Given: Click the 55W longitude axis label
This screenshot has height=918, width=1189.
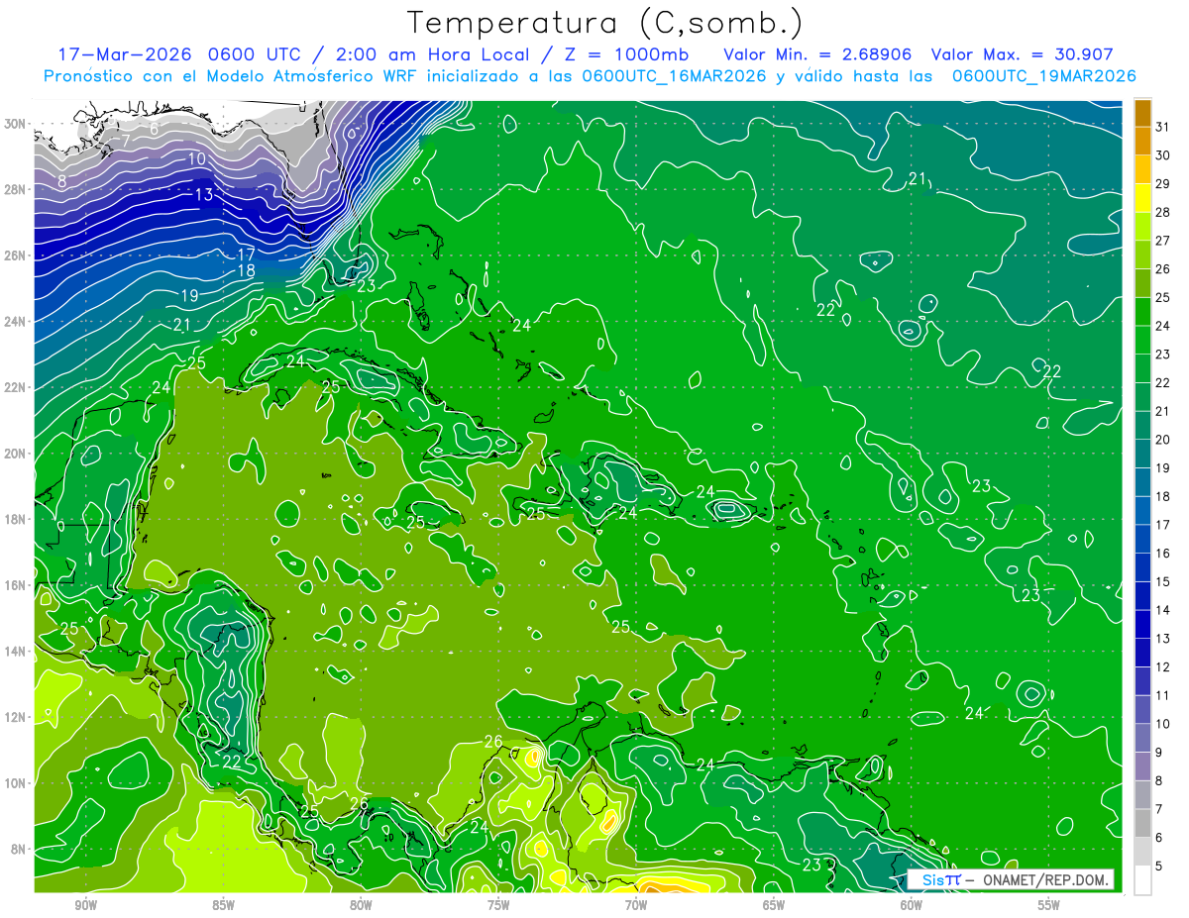Looking at the screenshot, I should (x=1049, y=905).
